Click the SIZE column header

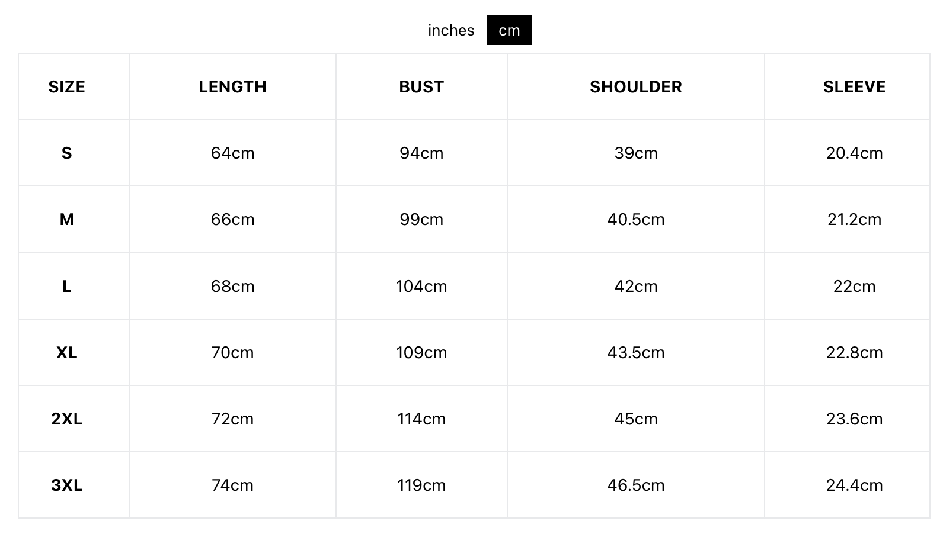67,87
